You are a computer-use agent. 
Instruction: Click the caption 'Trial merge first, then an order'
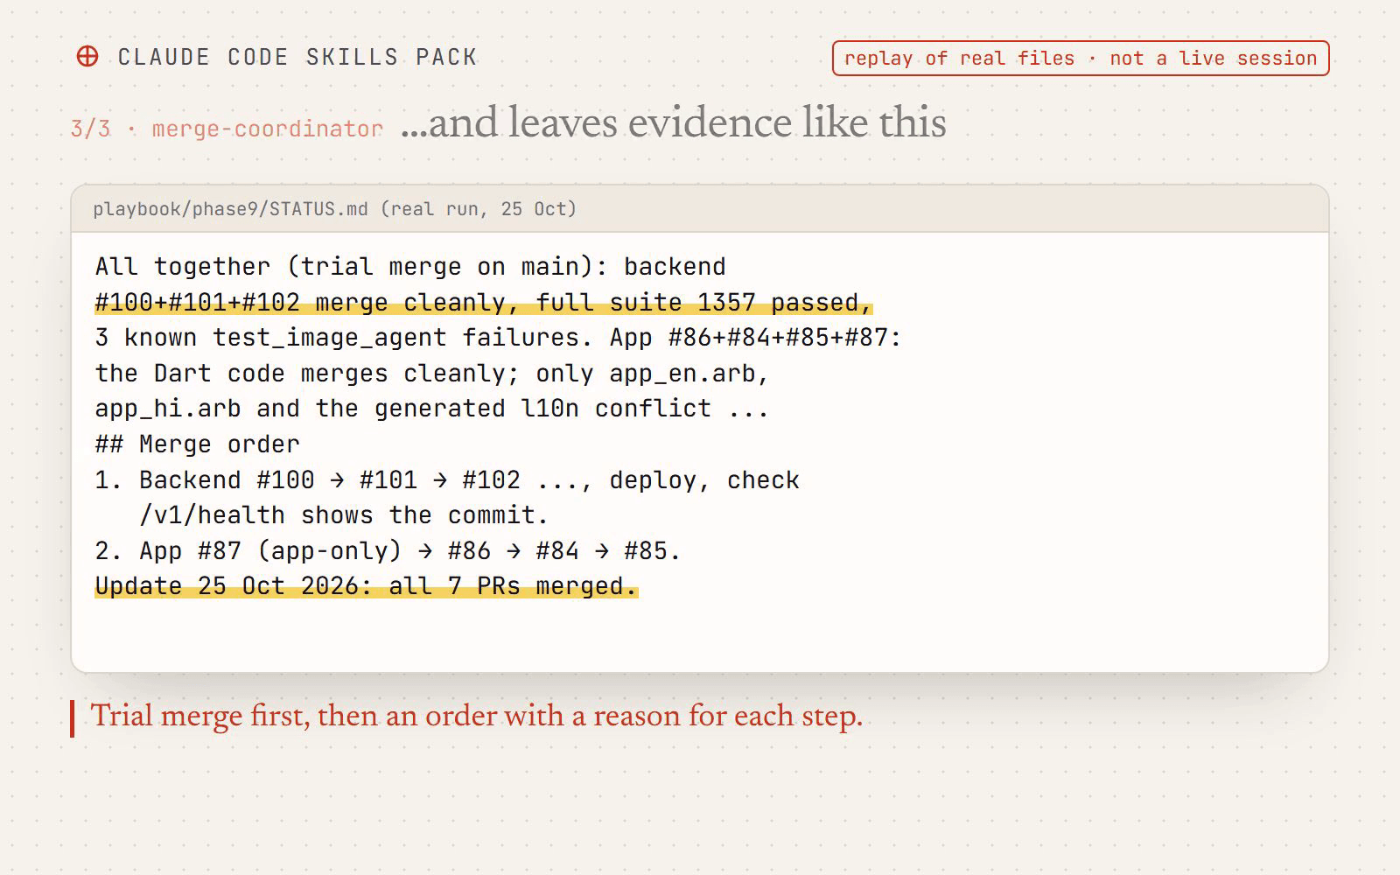tap(477, 717)
